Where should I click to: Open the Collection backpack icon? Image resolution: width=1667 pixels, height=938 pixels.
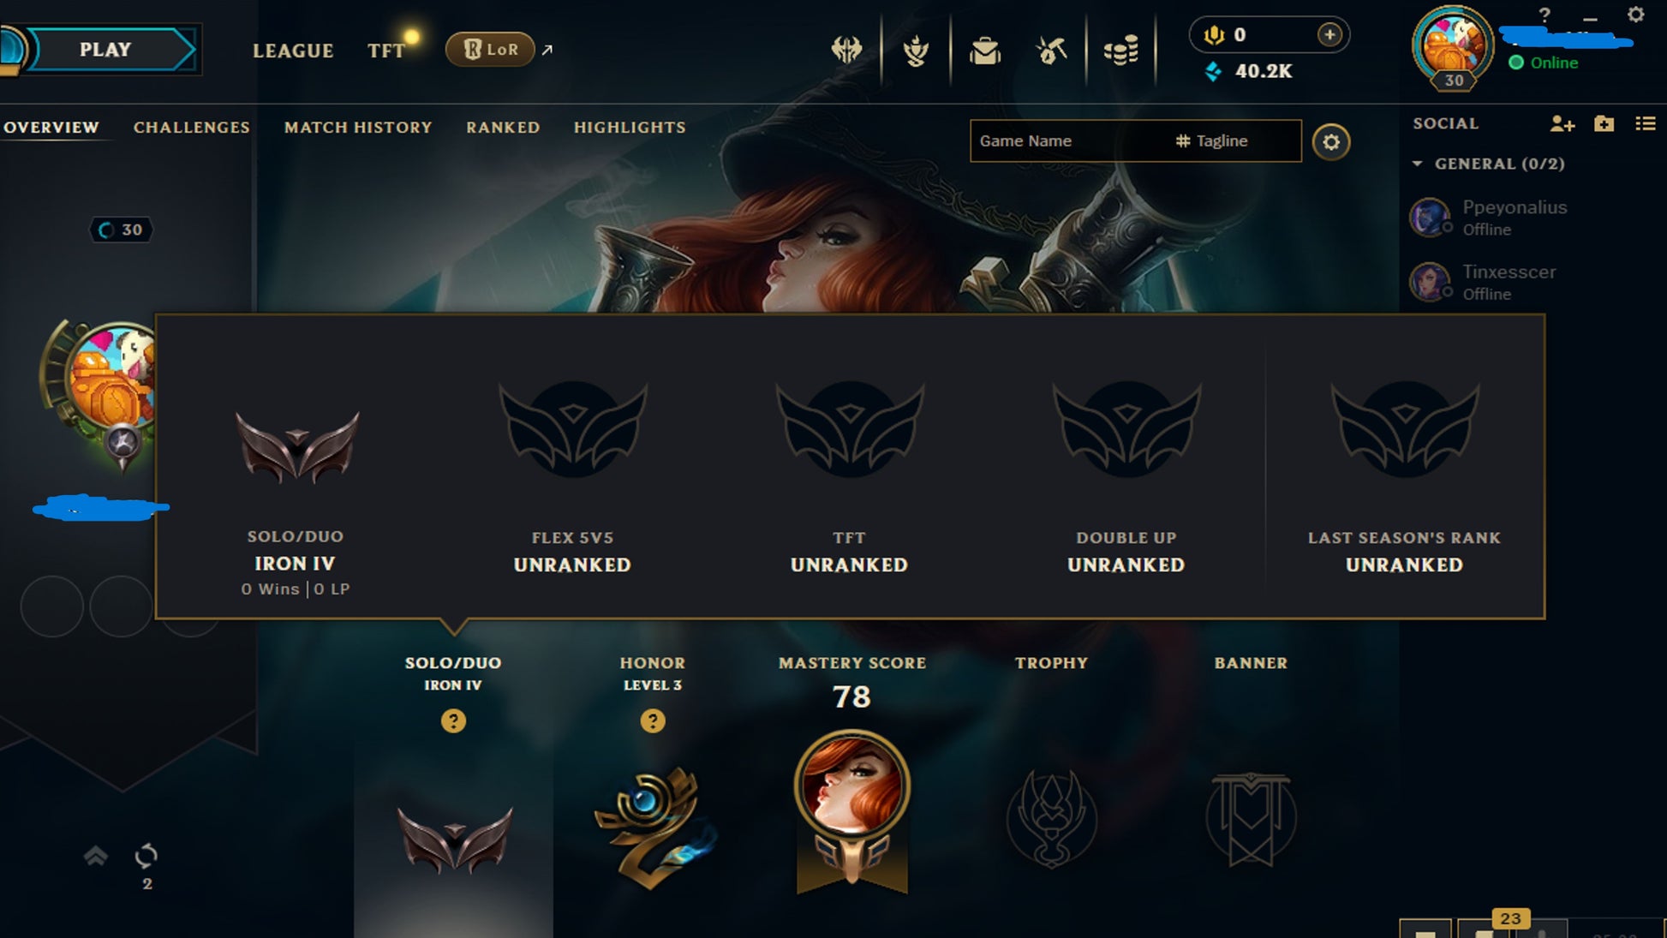[984, 51]
